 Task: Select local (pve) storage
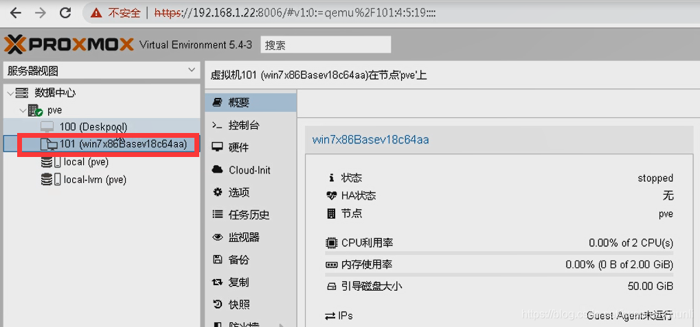coord(86,162)
